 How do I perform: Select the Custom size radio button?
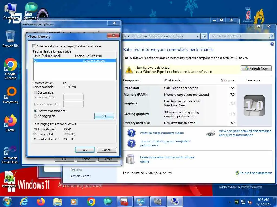35,92
